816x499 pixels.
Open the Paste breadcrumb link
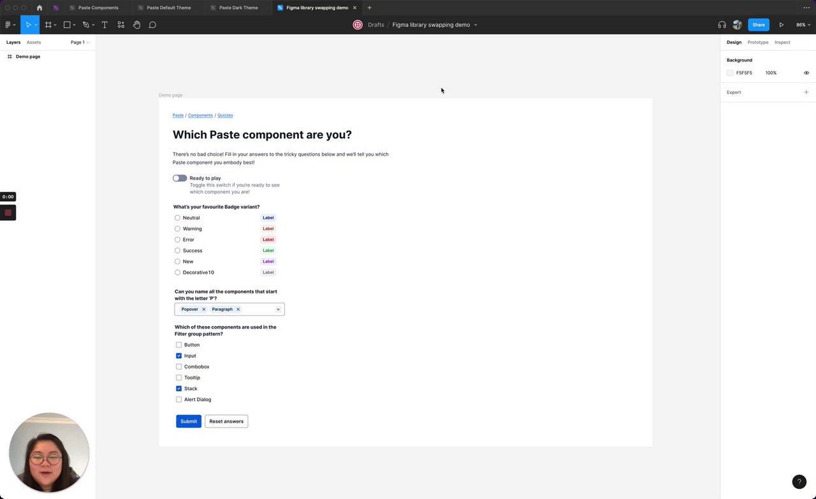coord(178,115)
